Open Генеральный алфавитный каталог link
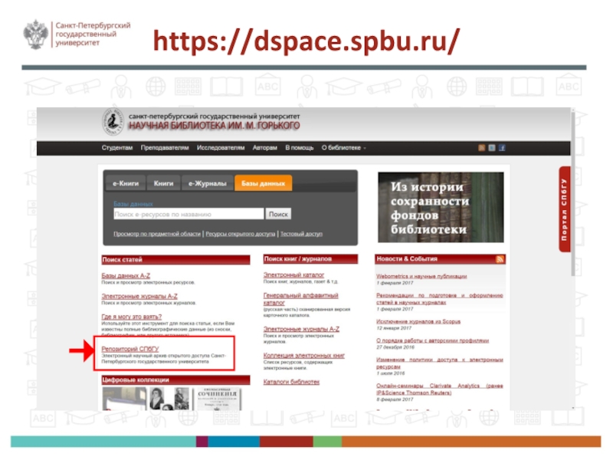The width and height of the screenshot is (613, 460). click(x=300, y=299)
